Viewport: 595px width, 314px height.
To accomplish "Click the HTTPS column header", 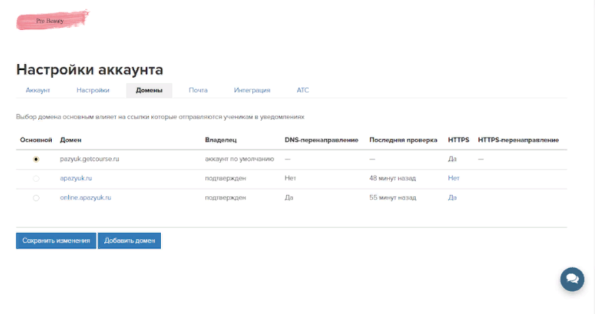I will pos(459,140).
